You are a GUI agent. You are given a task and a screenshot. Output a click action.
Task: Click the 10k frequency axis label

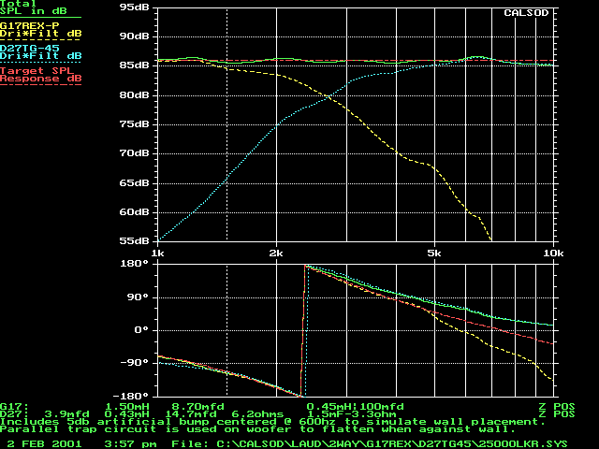click(x=552, y=253)
